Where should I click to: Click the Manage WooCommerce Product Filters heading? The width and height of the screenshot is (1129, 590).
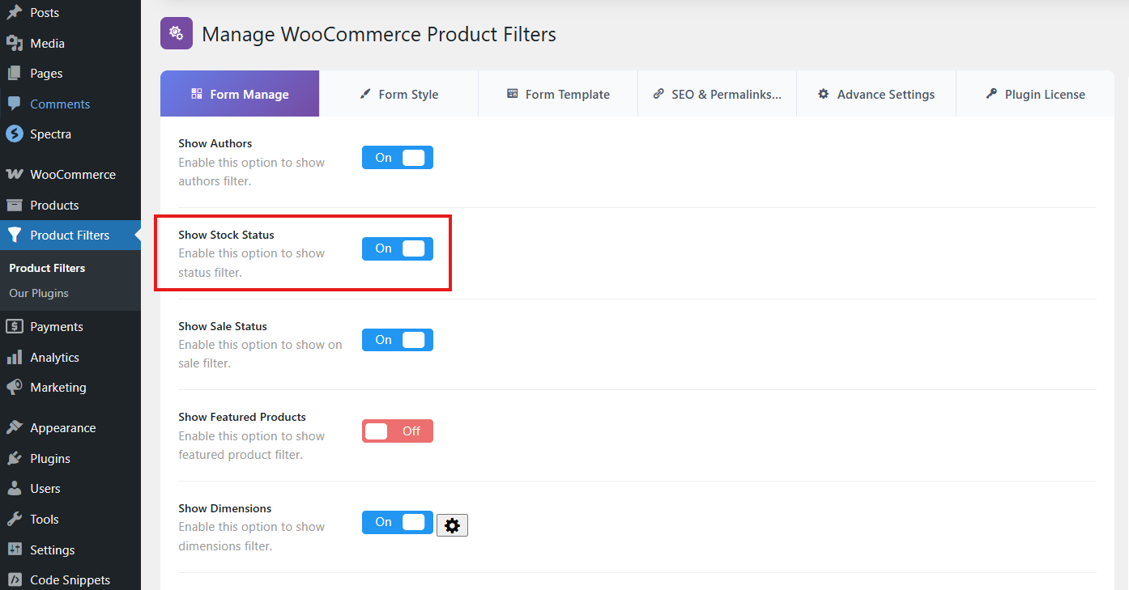(379, 34)
